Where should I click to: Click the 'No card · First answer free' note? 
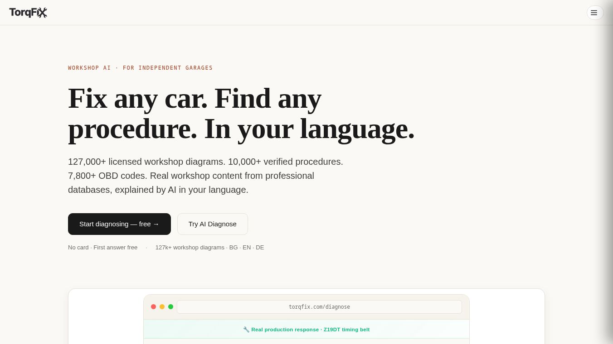click(102, 248)
